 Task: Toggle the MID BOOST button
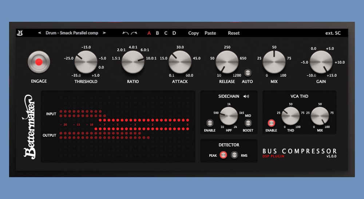coord(248,123)
